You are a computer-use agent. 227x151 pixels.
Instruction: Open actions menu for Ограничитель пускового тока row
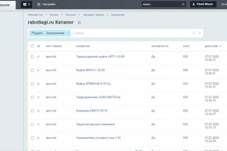(38, 138)
